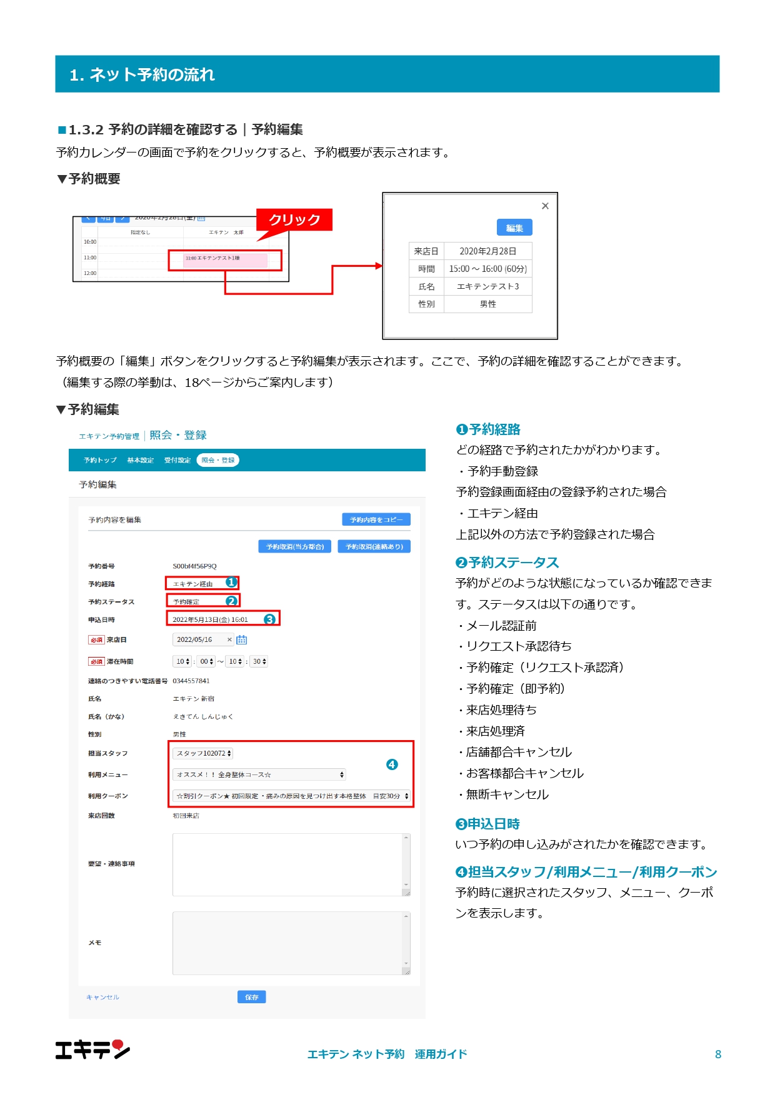Screen dimensions: 775x1097
Task: Click the メール認証前 status item
Action: click(502, 626)
